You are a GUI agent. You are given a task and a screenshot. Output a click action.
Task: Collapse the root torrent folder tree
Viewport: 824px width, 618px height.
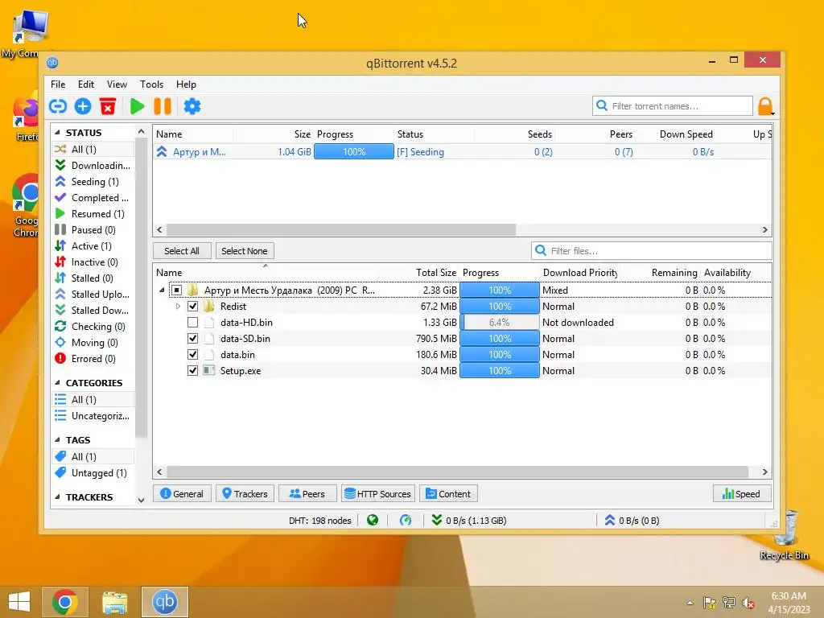point(162,290)
